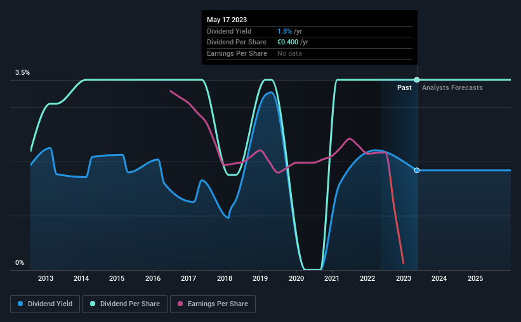The image size is (521, 322).
Task: Click the 3.5% y-axis label
Action: click(x=22, y=72)
